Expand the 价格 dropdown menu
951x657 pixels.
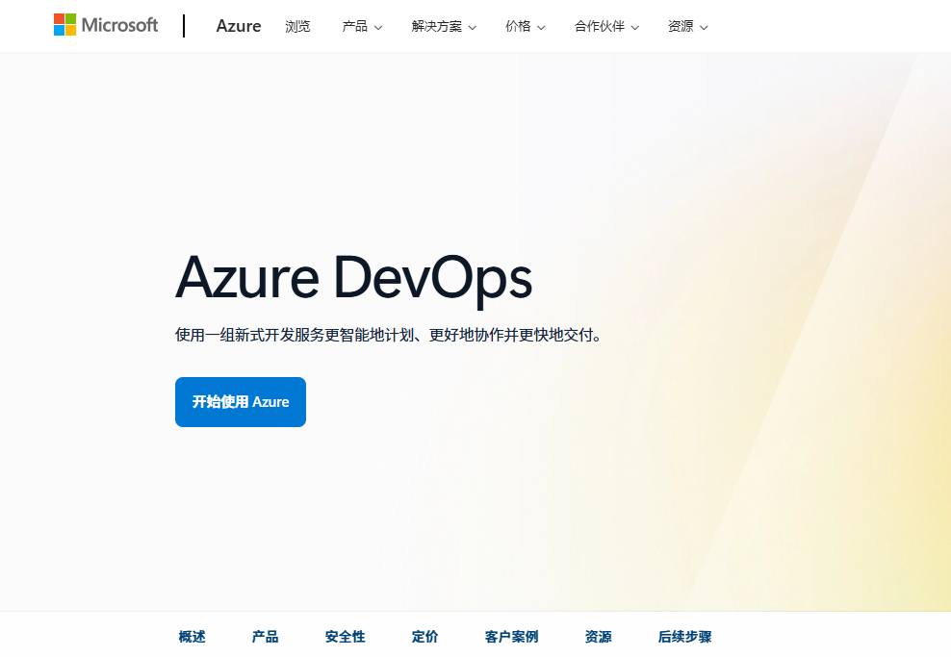[526, 26]
